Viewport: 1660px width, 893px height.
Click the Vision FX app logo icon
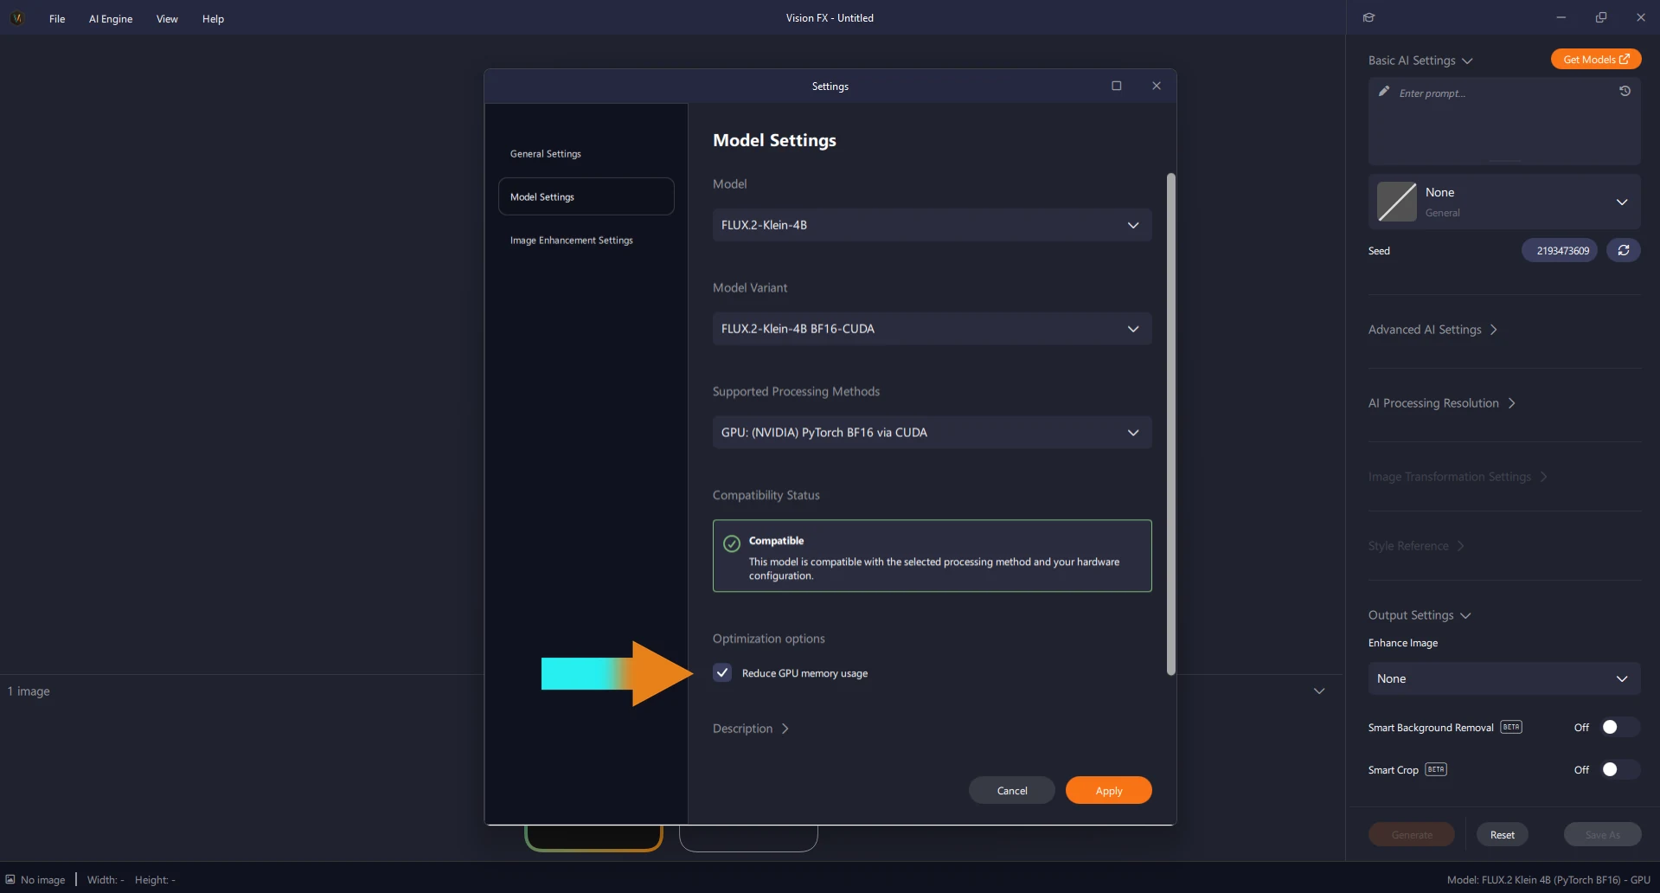click(16, 17)
